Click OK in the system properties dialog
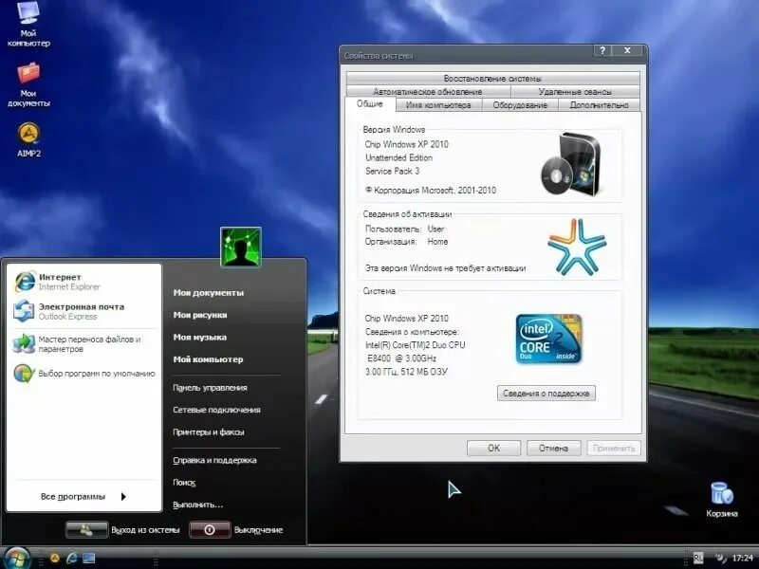759x569 pixels. 493,448
